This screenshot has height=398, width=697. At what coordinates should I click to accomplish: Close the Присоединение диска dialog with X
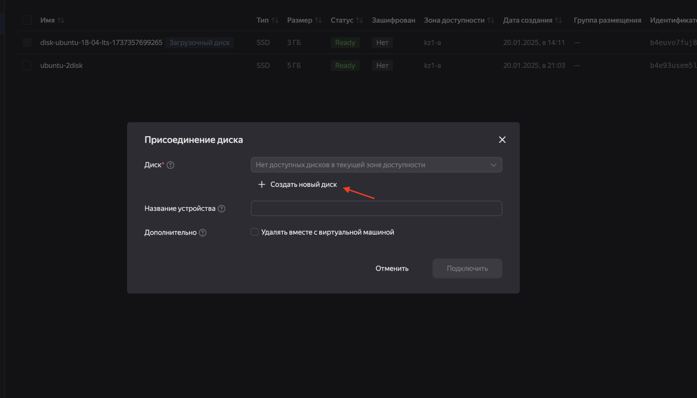(x=502, y=140)
